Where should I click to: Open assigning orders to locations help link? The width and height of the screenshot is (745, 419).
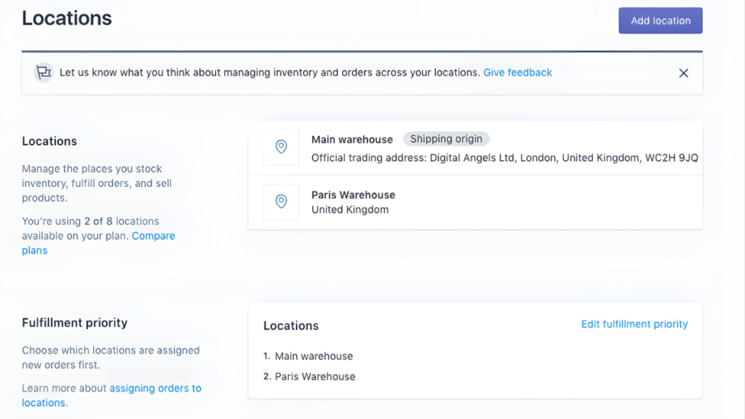click(111, 395)
